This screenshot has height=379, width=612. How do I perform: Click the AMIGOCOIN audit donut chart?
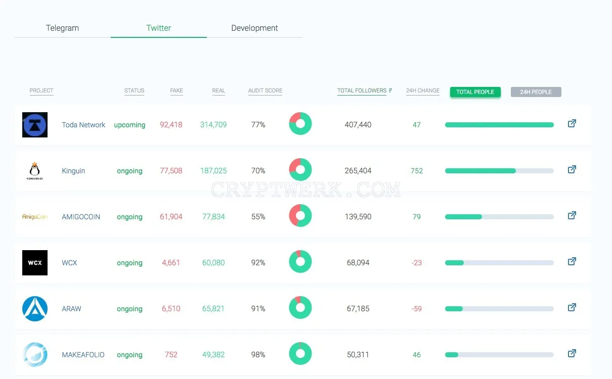tap(300, 216)
